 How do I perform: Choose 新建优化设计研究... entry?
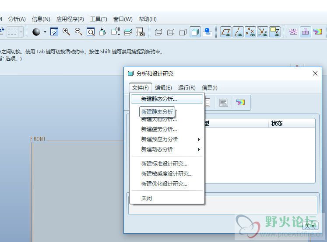tap(167, 184)
